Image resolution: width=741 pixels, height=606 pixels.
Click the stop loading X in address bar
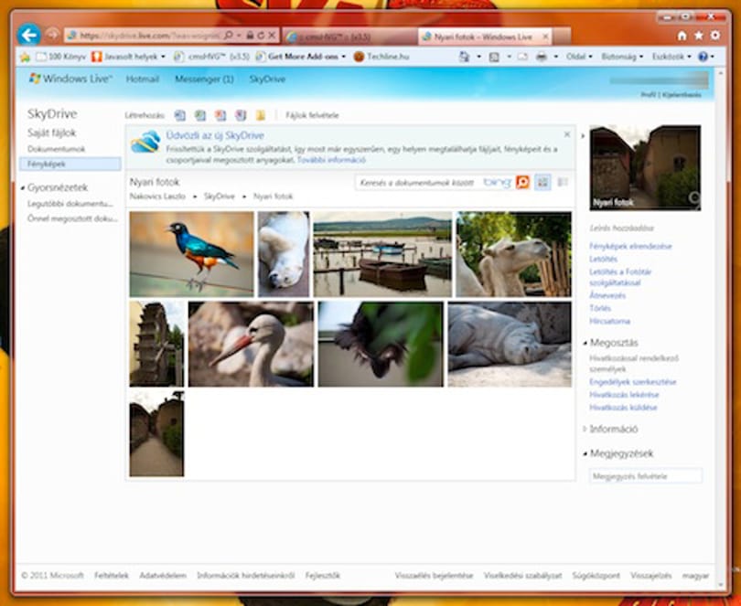pos(272,36)
